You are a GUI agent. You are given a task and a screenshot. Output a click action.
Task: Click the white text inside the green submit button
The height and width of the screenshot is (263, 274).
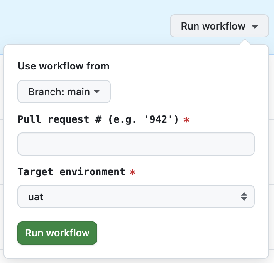(57, 233)
